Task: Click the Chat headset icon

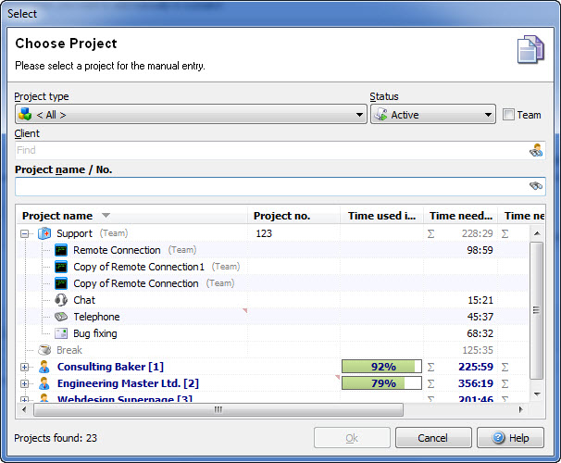Action: [x=61, y=300]
